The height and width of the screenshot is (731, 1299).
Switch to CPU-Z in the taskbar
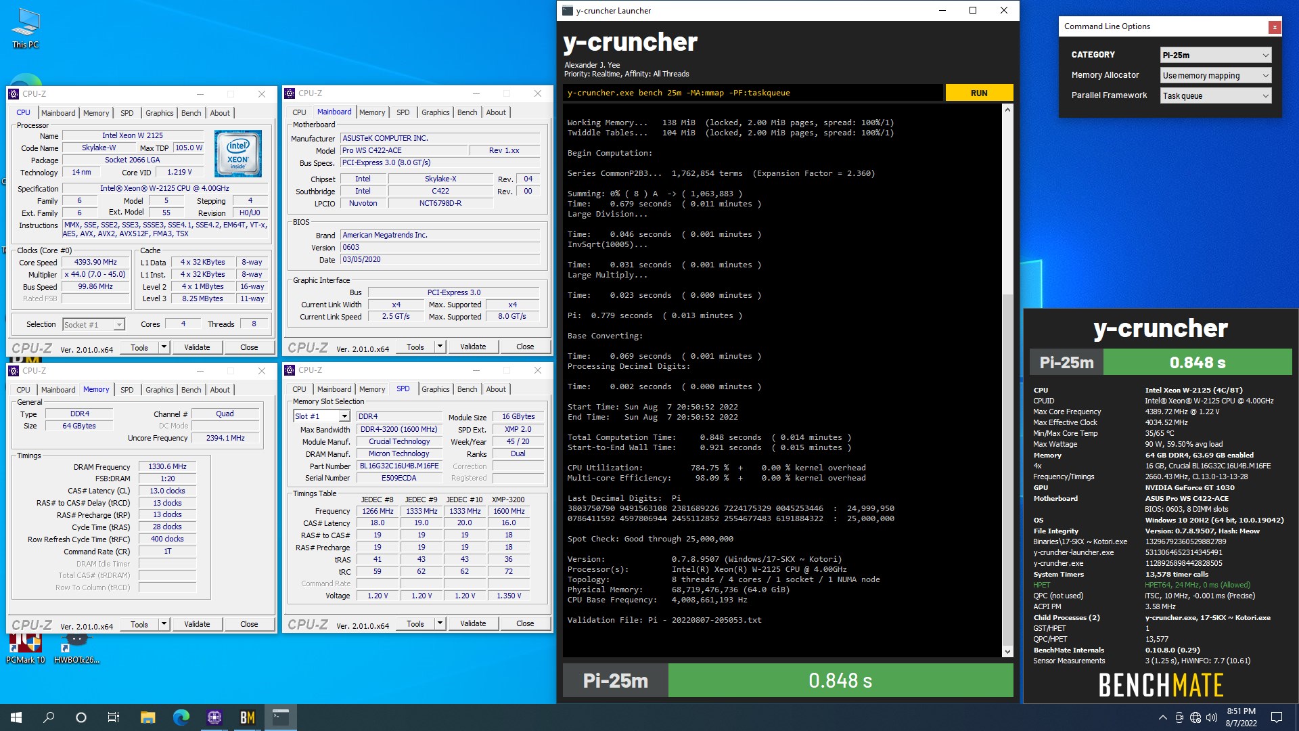(x=214, y=717)
